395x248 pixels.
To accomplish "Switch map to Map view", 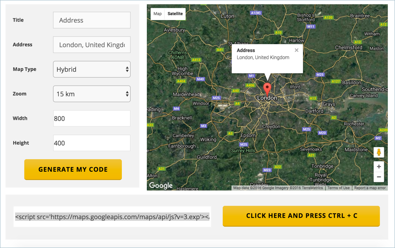I will pyautogui.click(x=158, y=14).
